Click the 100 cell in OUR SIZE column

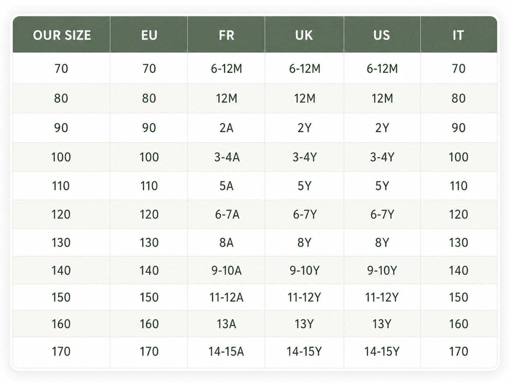pyautogui.click(x=61, y=157)
